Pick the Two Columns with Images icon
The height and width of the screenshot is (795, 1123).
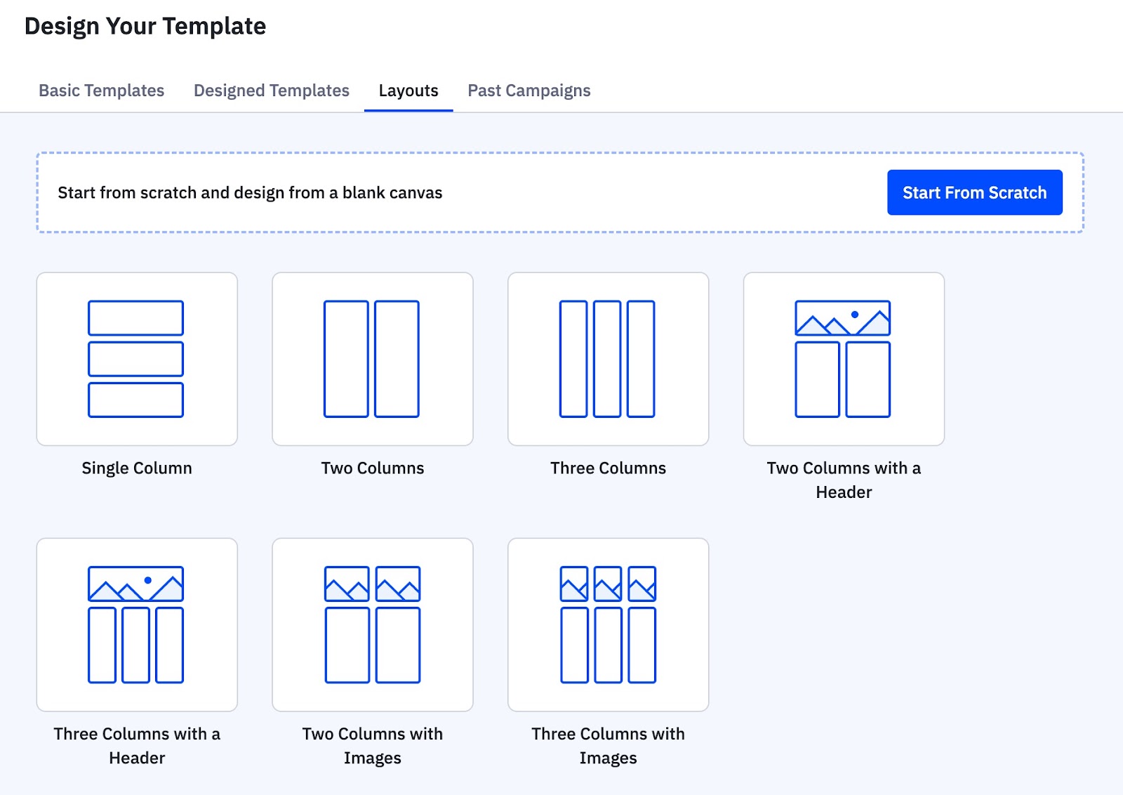[x=372, y=624]
